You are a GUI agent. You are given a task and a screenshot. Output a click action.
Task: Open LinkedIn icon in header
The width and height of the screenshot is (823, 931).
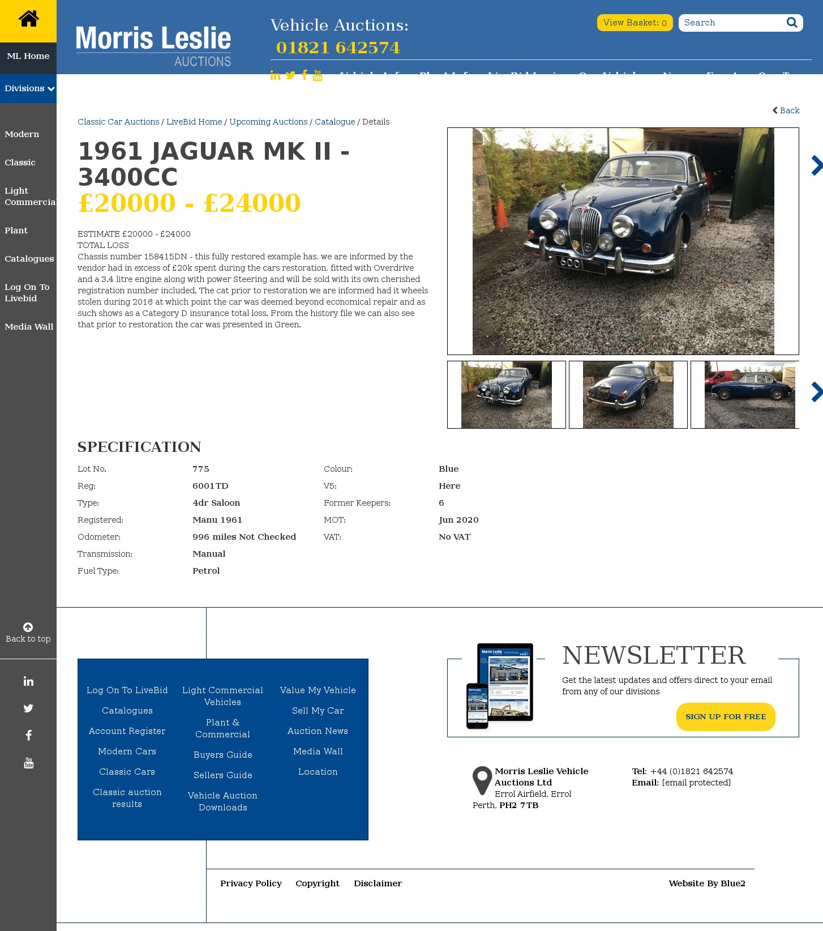[275, 75]
